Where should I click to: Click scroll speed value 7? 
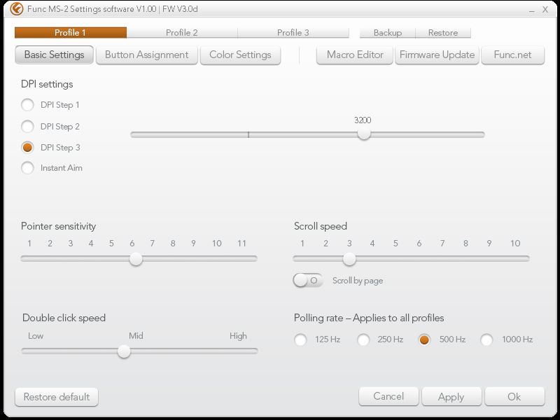(442, 244)
